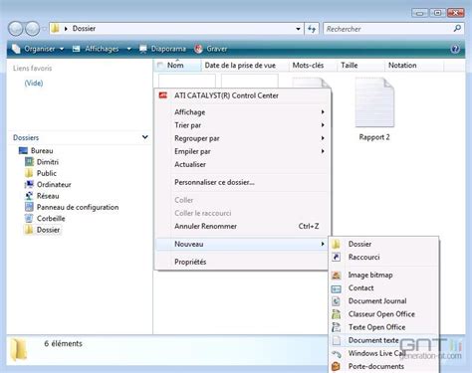Sort by the Date de la prise de vue column
The height and width of the screenshot is (373, 472).
[244, 66]
